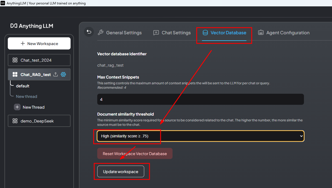The image size is (332, 188).
Task: Select the Vector Database tab
Action: point(224,33)
